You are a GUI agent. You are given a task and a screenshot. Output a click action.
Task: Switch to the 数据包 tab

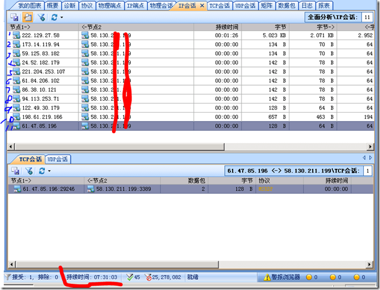click(x=287, y=5)
